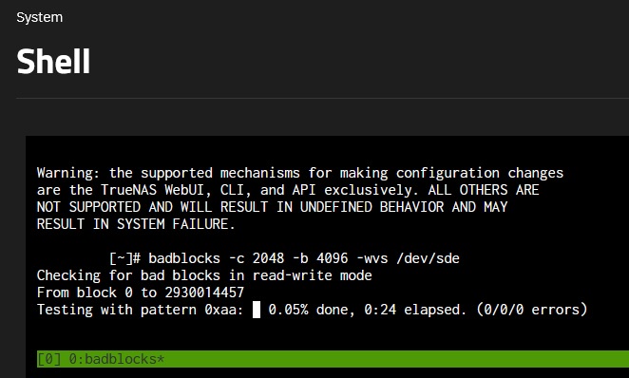
Task: Click the Shell page heading
Action: pos(53,62)
